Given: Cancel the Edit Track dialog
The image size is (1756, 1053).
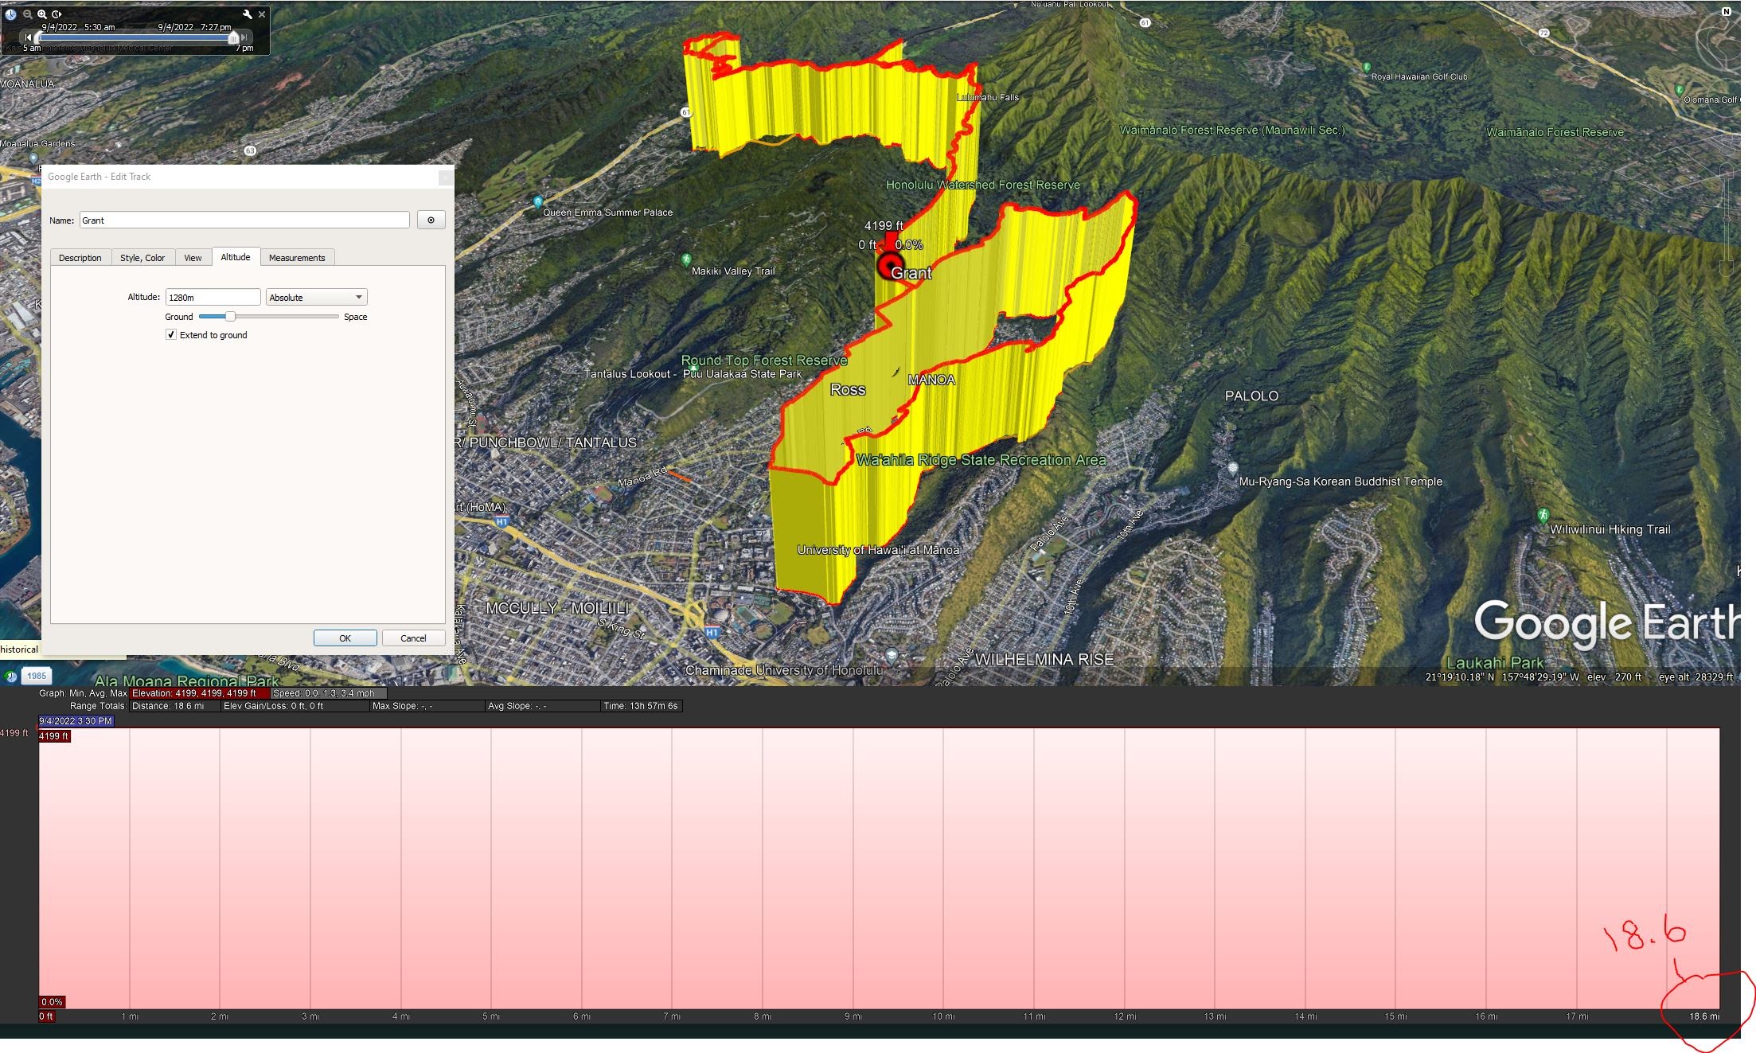Looking at the screenshot, I should 412,638.
